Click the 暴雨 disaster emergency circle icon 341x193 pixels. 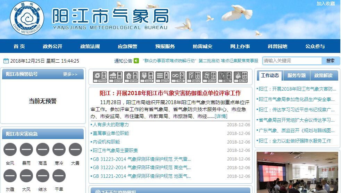26,149
